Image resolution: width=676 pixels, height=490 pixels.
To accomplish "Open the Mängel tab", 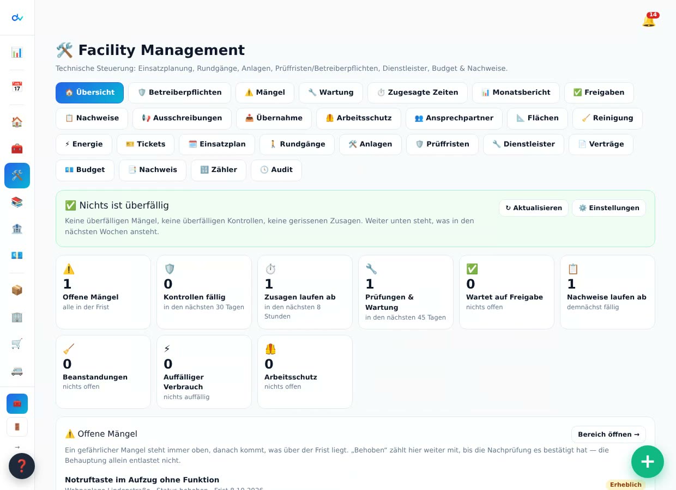I will click(265, 93).
